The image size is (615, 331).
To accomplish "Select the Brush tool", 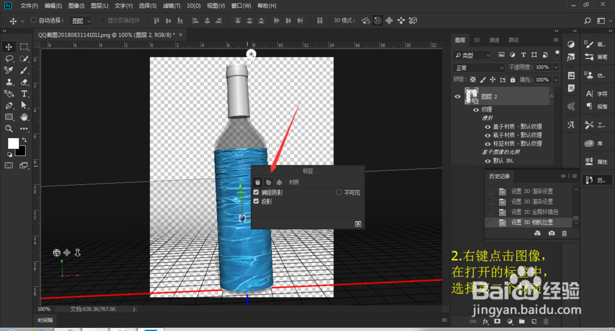I will point(24,71).
